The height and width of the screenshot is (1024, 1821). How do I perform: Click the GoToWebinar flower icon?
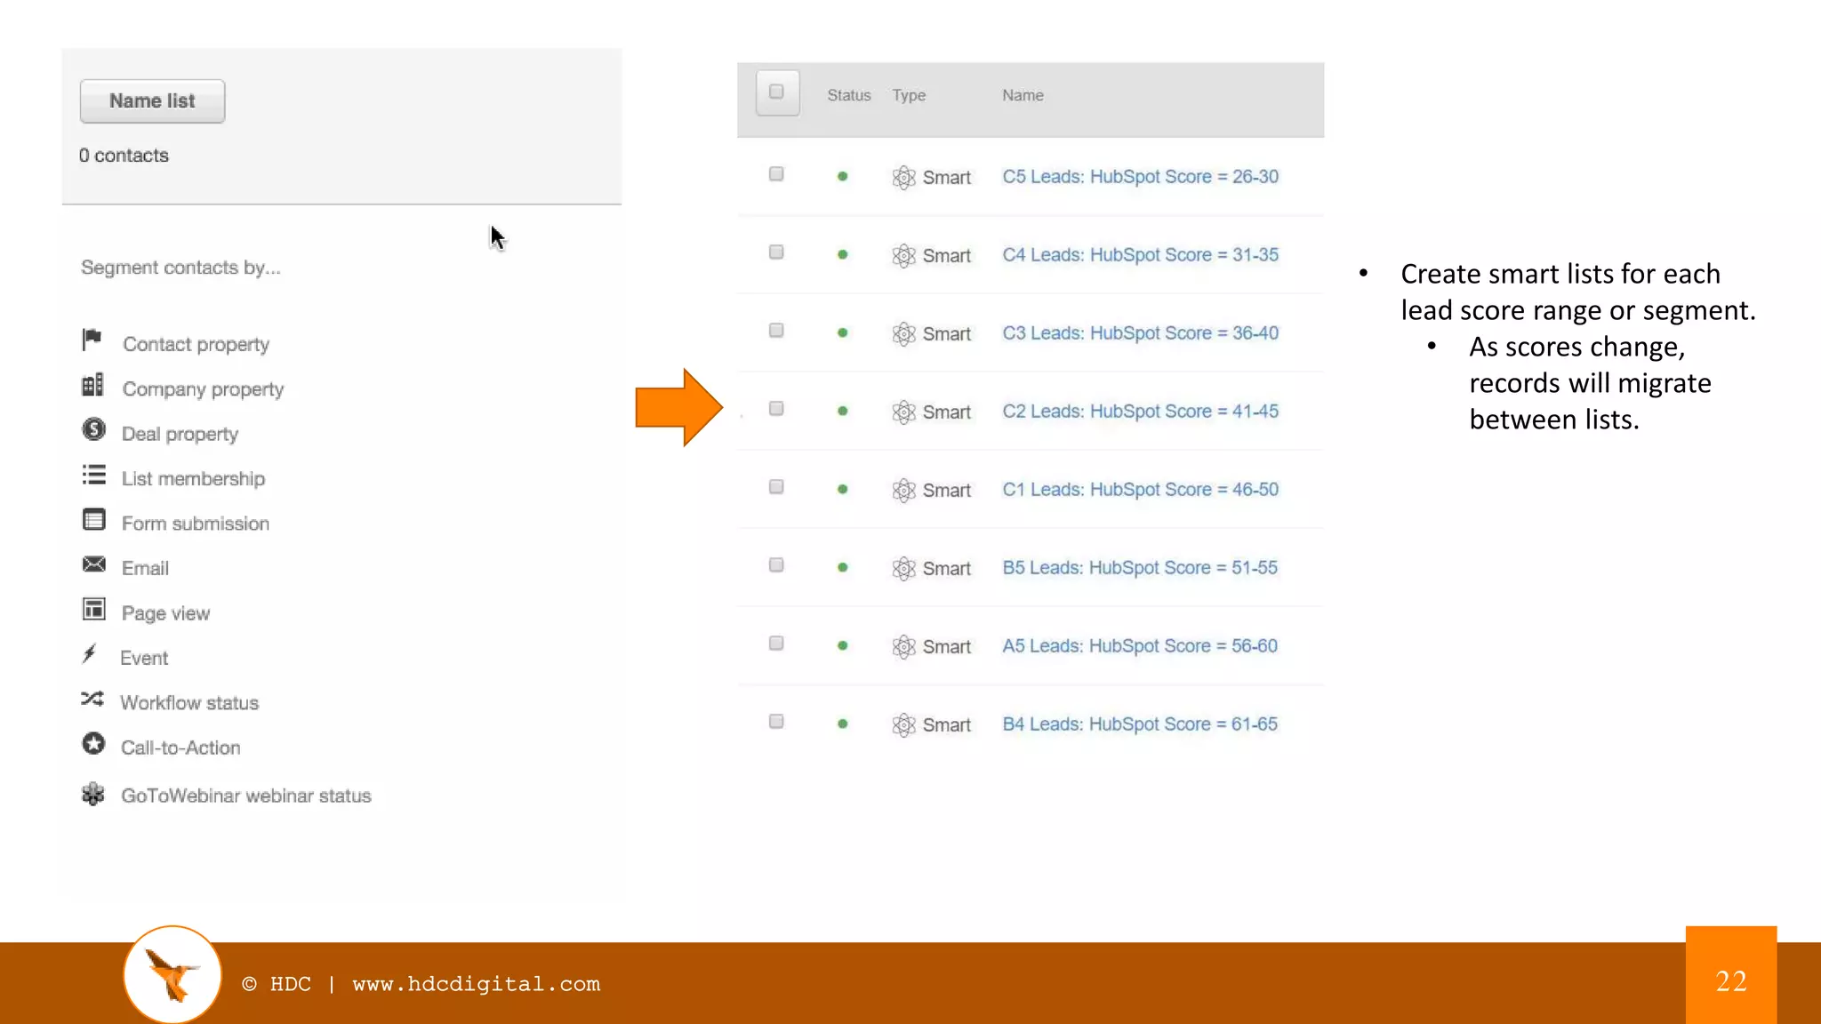click(92, 794)
